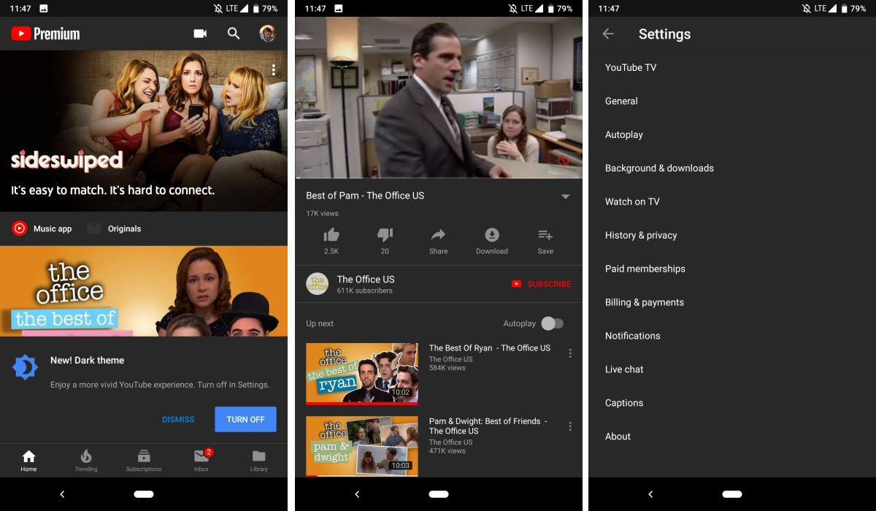Tap Android back on home screen
This screenshot has width=876, height=511.
(x=62, y=494)
